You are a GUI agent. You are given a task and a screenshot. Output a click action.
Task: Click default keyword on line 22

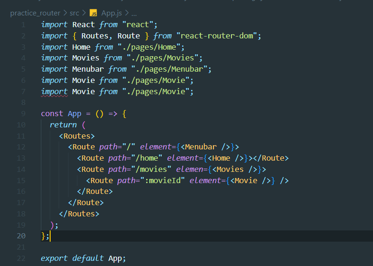(x=88, y=258)
